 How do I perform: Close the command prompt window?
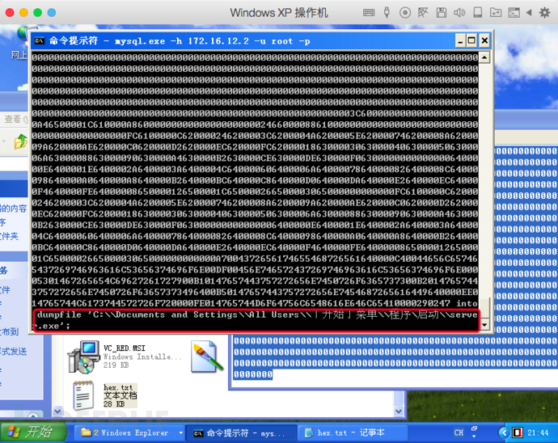pyautogui.click(x=484, y=41)
